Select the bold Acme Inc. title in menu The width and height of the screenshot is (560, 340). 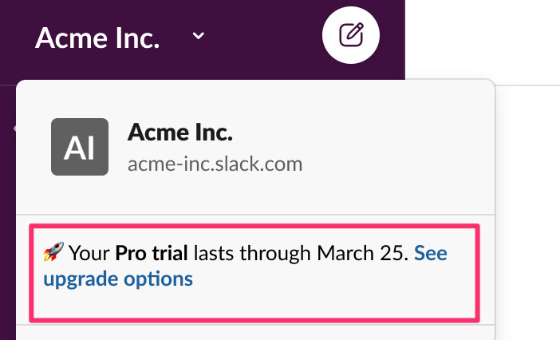click(x=179, y=132)
